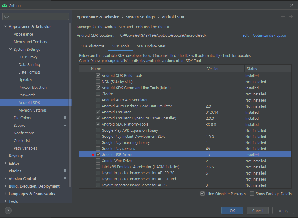Select the Google Play Licensing Library row
298x218 pixels.
tap(185, 142)
